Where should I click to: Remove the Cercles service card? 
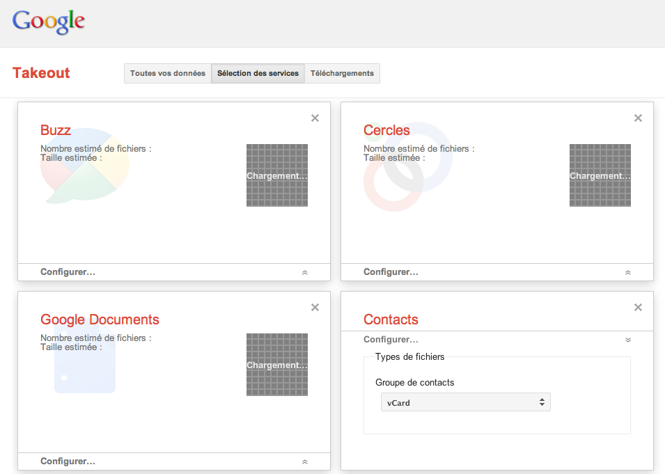pos(638,118)
